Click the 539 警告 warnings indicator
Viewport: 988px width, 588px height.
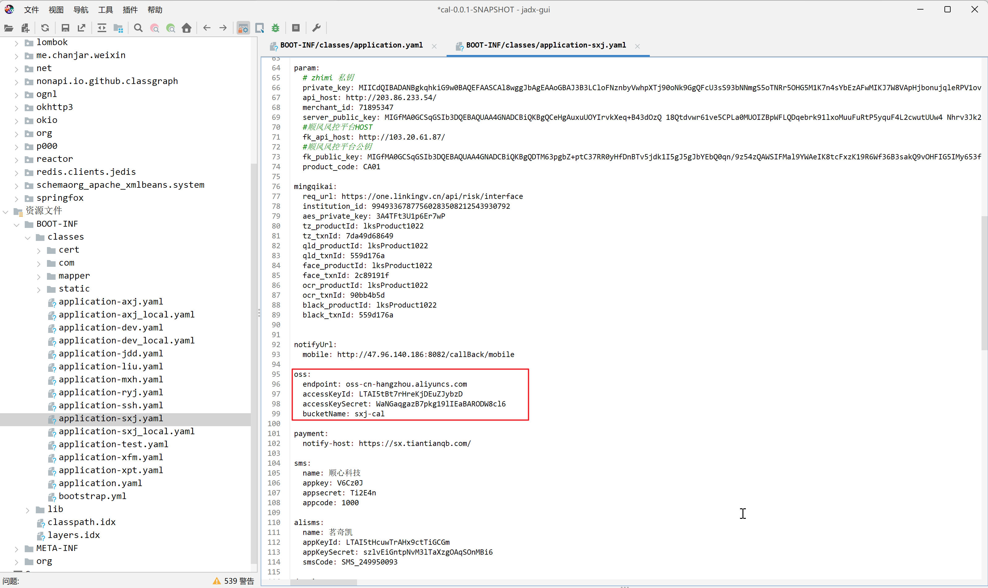point(234,581)
